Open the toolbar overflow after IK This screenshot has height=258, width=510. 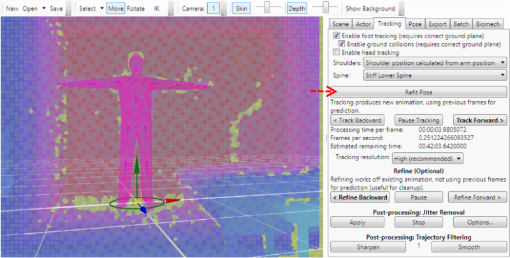(x=171, y=8)
